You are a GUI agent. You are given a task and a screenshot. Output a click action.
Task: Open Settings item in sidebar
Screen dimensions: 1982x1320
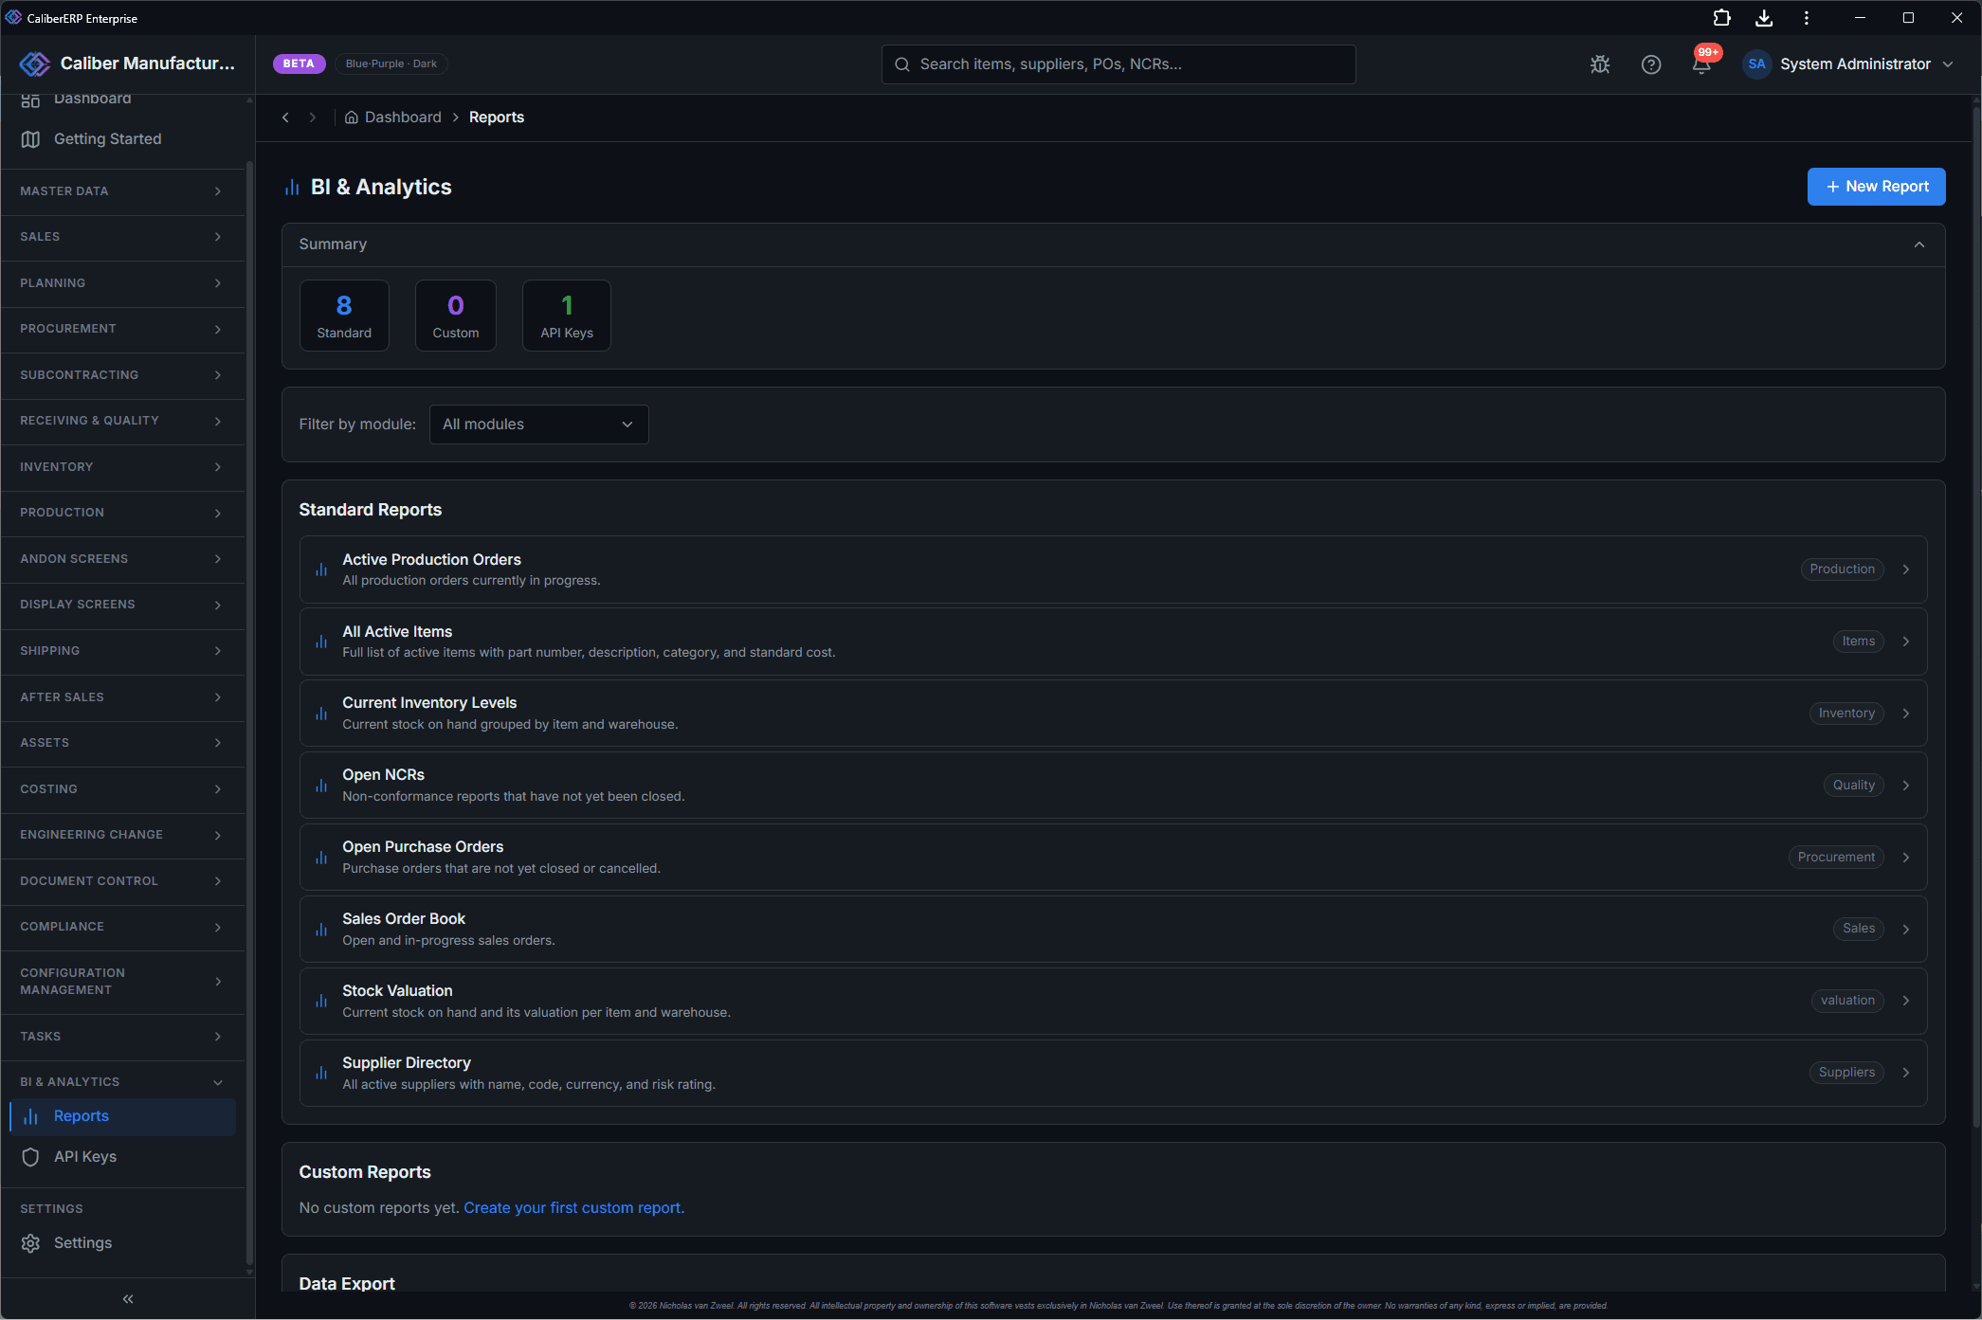[x=123, y=1243]
